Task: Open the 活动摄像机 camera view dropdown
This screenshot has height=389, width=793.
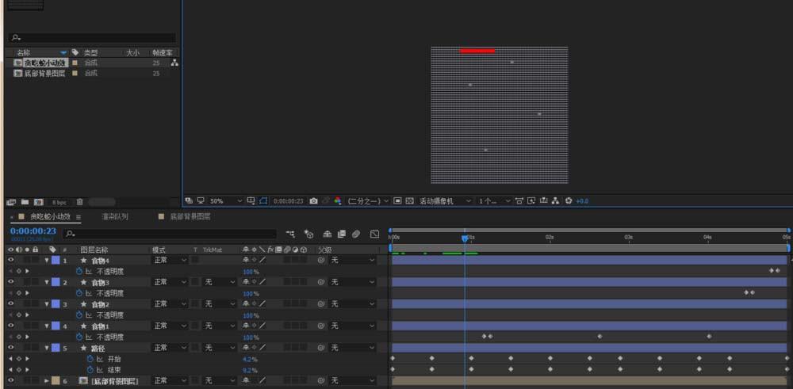Action: pos(444,201)
